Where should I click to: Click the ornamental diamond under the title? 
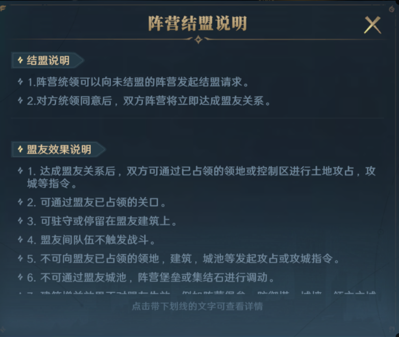[198, 39]
